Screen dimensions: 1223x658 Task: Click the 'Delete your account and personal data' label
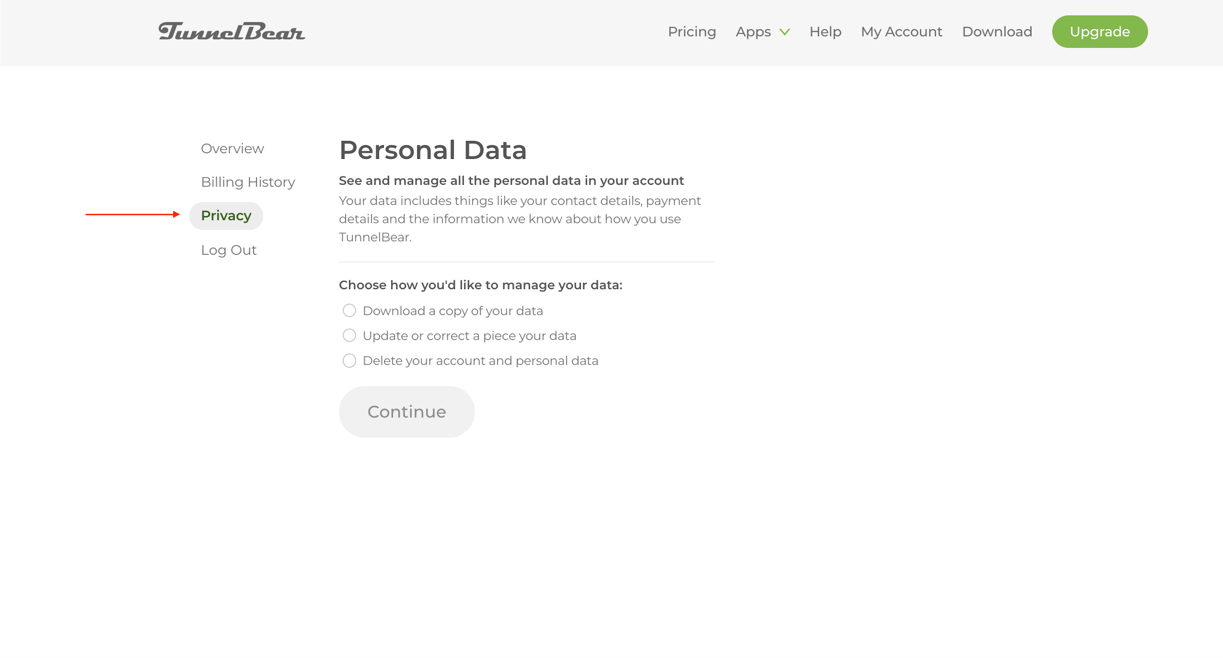[480, 361]
